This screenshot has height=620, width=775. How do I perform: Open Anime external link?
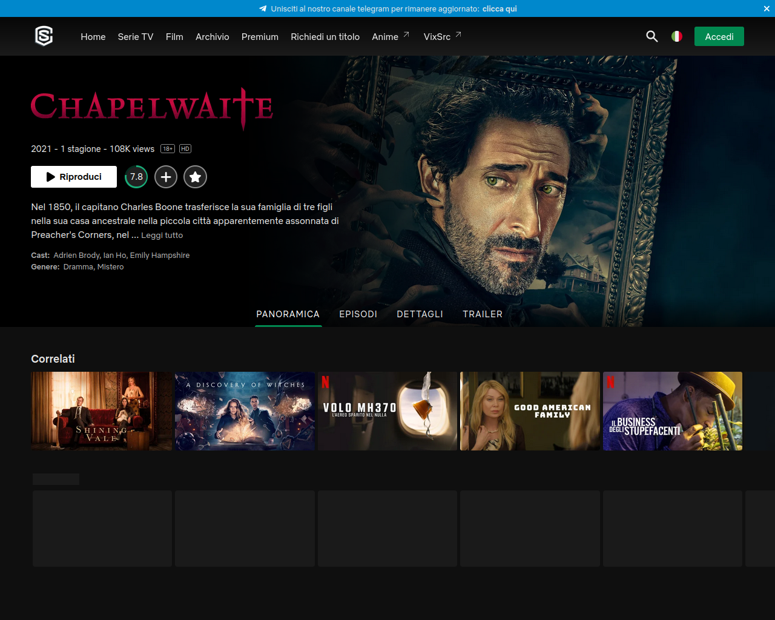(391, 37)
